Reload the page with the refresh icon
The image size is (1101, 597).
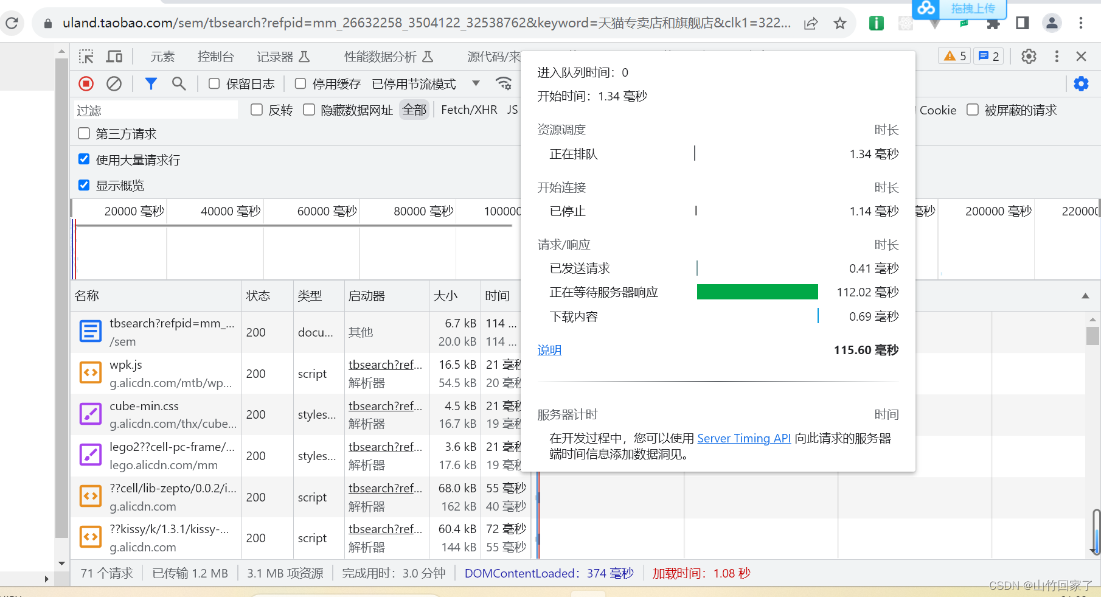coord(12,23)
